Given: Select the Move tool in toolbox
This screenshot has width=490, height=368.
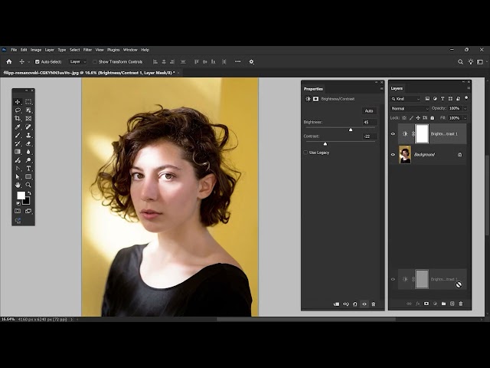Looking at the screenshot, I should [18, 101].
